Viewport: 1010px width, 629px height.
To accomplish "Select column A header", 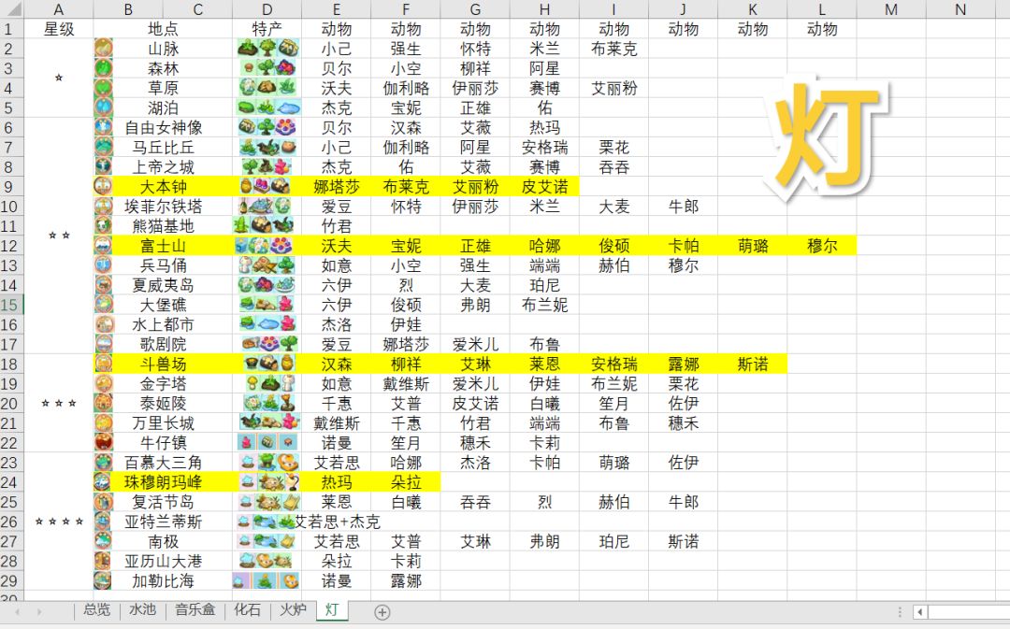I will 59,9.
